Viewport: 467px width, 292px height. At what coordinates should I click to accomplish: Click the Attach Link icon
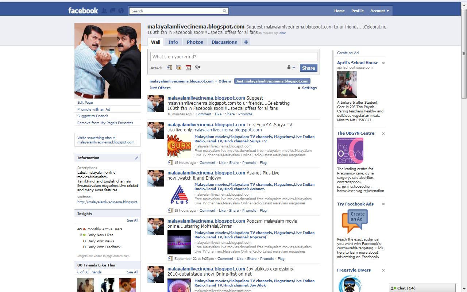point(169,68)
